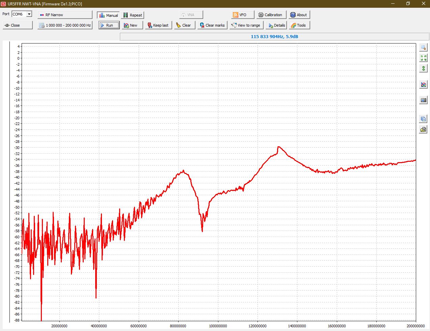Viewport: 430px width, 331px height.
Task: Click the red trace peak near 130 MHz
Action: tap(279, 147)
